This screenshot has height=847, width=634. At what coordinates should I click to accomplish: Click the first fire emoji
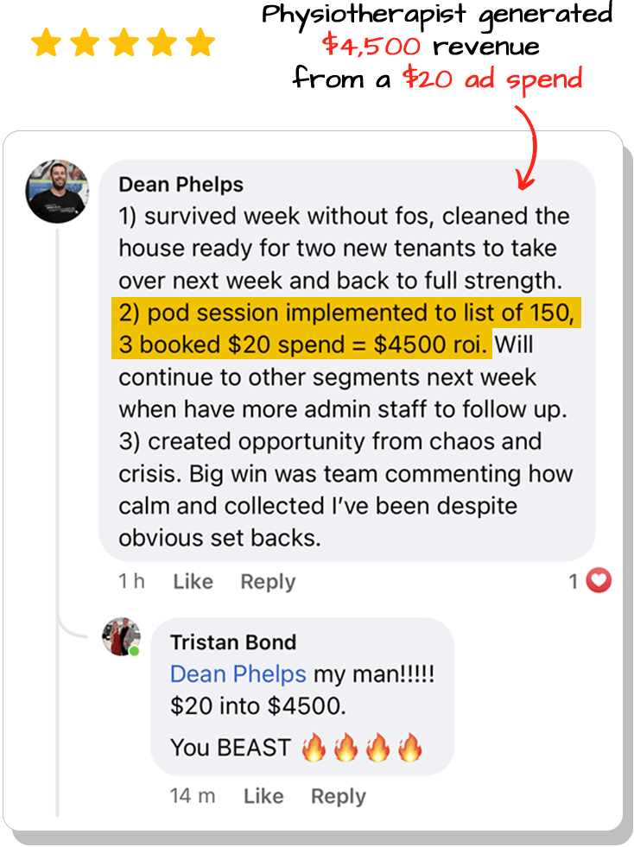click(314, 747)
